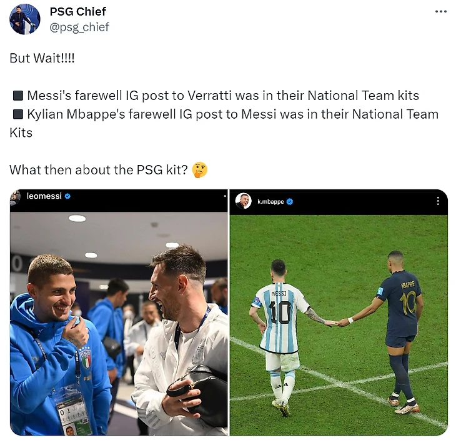Click the black square bullet before Messi's line

point(18,96)
